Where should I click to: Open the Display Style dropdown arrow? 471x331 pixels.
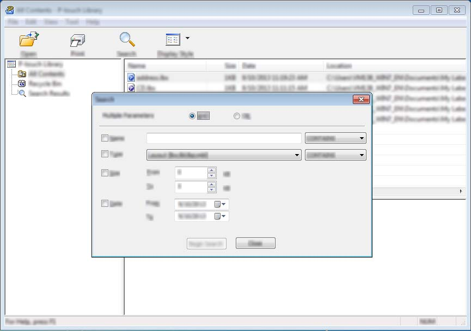(x=187, y=38)
